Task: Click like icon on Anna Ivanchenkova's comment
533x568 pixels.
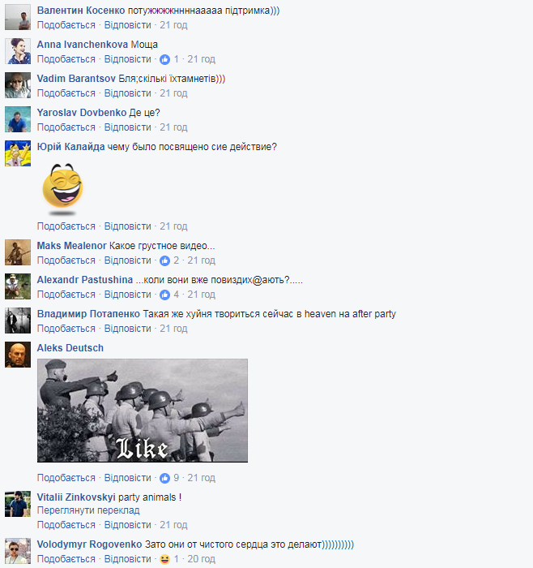Action: pyautogui.click(x=164, y=59)
